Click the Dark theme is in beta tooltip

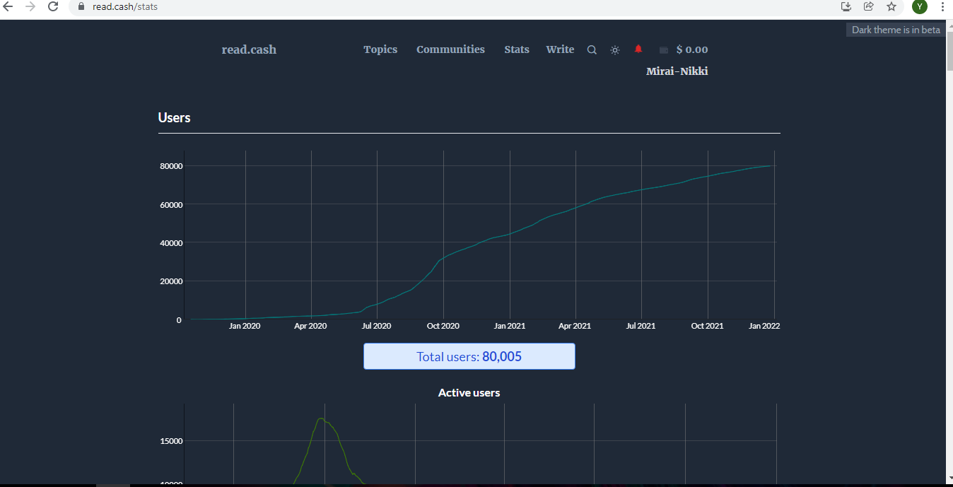896,30
